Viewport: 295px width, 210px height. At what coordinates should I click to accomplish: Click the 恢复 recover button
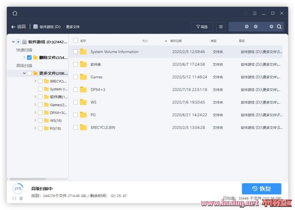click(x=261, y=188)
